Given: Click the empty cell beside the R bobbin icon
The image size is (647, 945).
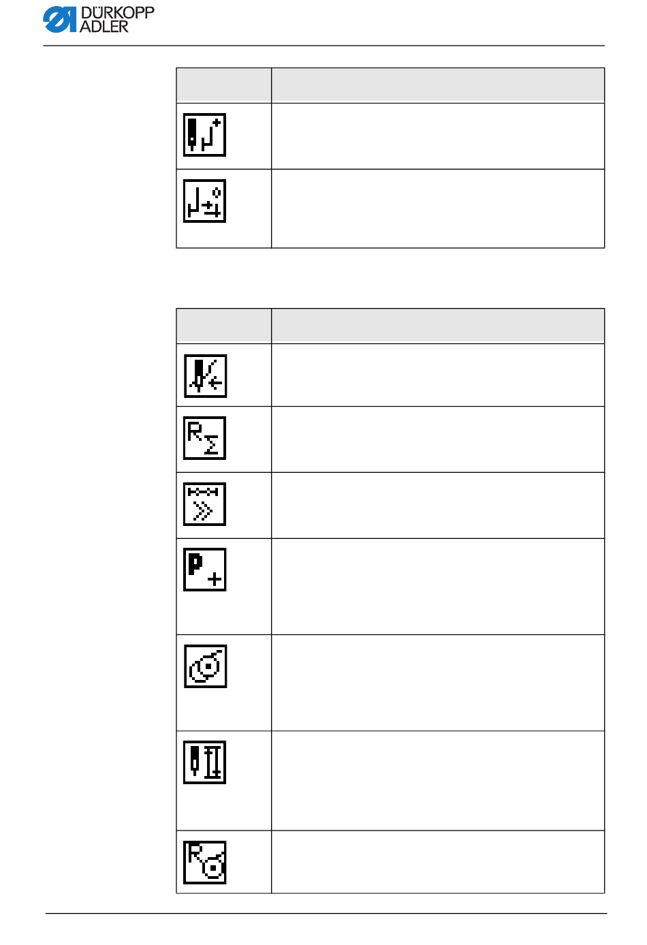Looking at the screenshot, I should pyautogui.click(x=438, y=862).
